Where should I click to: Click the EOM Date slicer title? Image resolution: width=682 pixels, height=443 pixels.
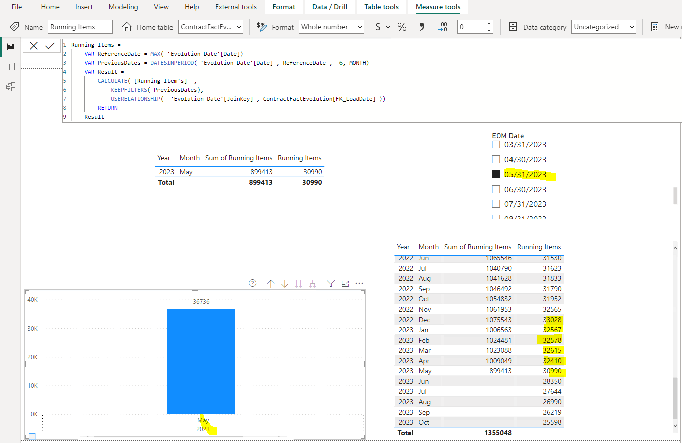(508, 136)
